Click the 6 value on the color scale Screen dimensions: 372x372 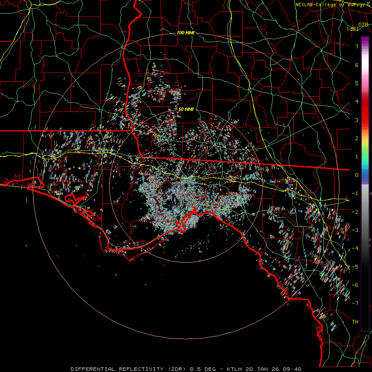tap(357, 65)
